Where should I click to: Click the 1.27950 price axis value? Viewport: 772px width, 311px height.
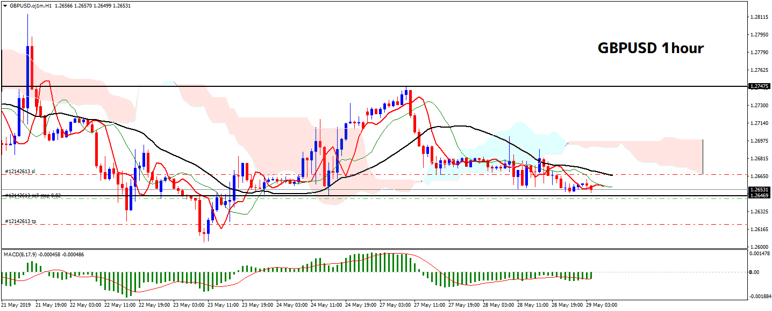pos(759,35)
